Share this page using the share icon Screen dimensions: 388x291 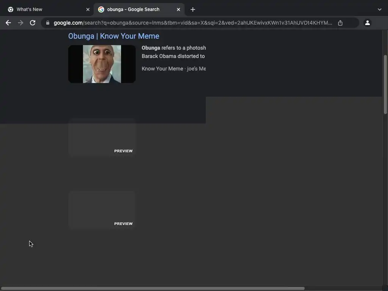click(340, 23)
